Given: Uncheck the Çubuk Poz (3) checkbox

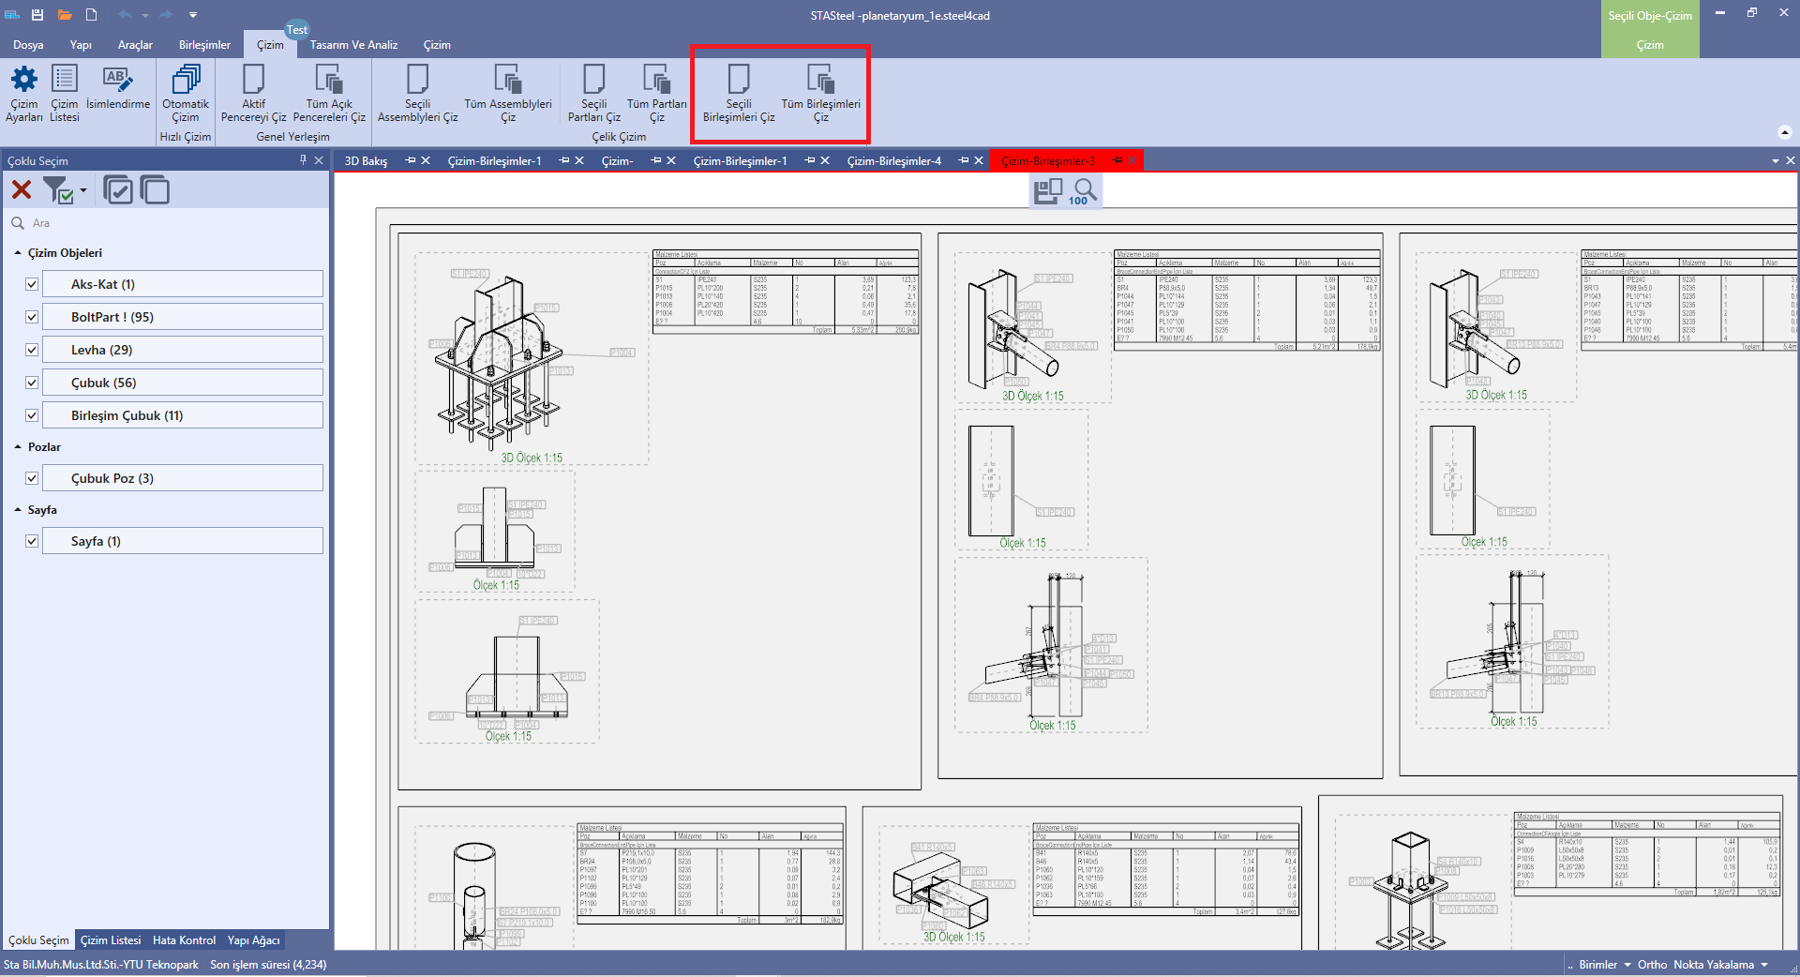Looking at the screenshot, I should pyautogui.click(x=32, y=478).
